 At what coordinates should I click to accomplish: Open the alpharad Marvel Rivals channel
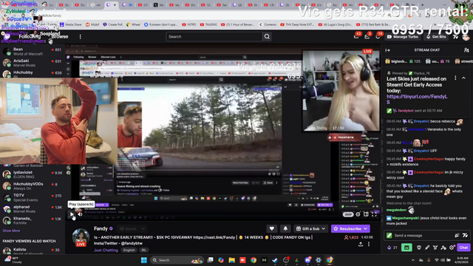click(x=33, y=209)
